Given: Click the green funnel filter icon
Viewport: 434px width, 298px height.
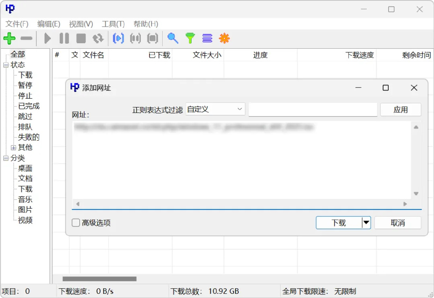Looking at the screenshot, I should pos(190,39).
